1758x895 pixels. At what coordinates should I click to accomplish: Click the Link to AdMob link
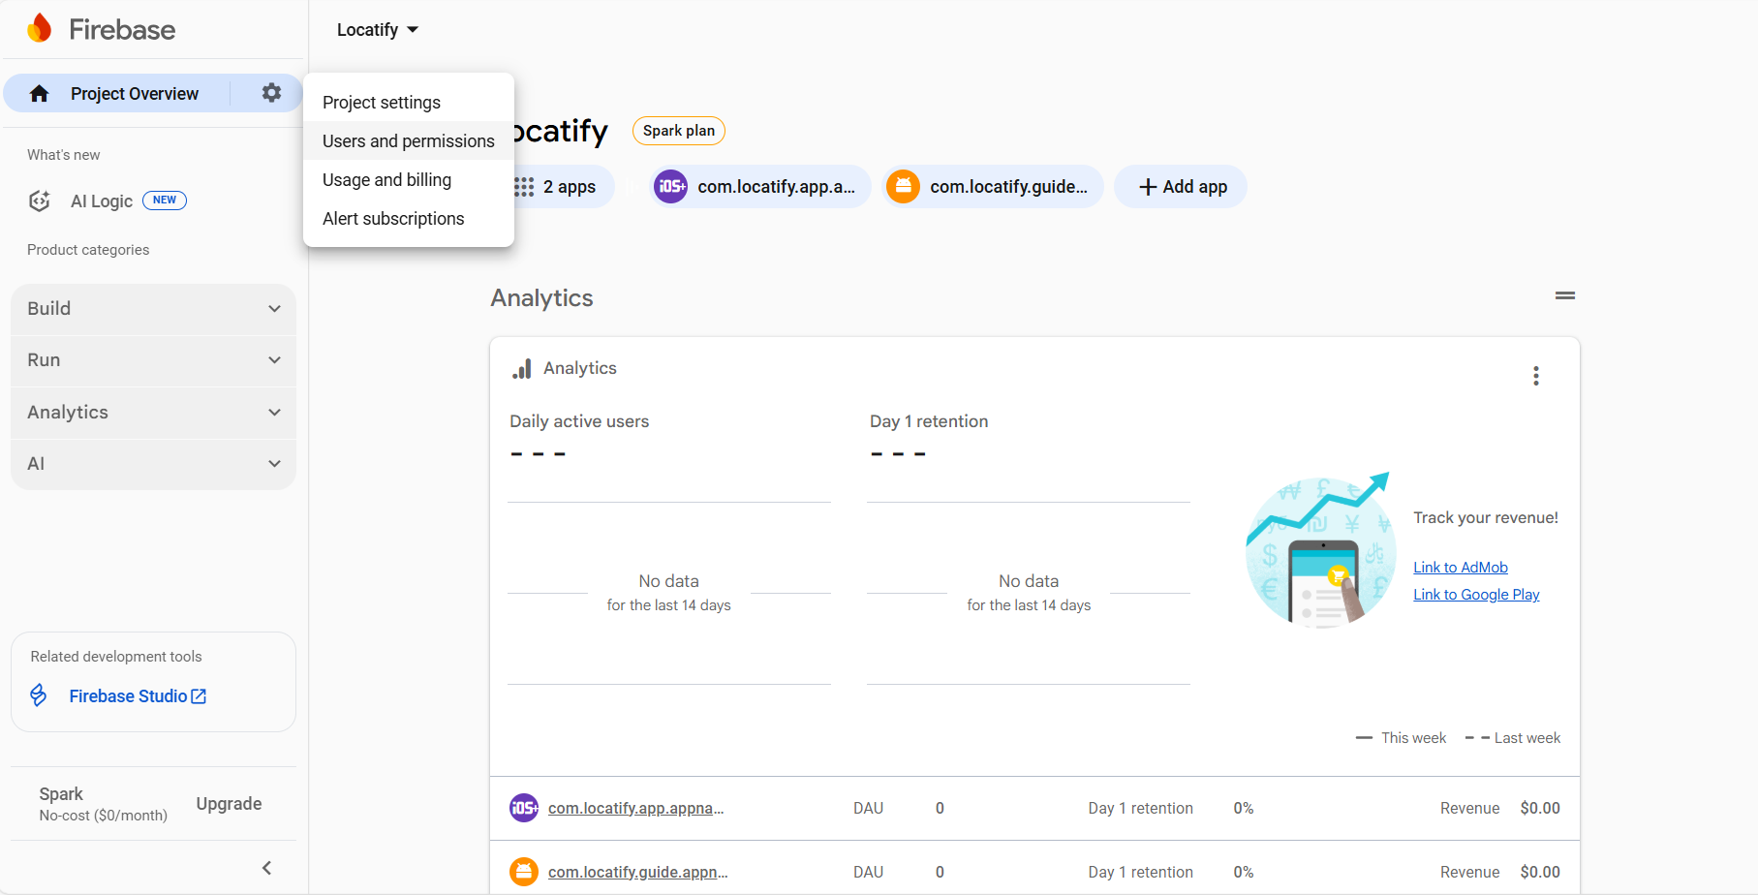click(x=1461, y=568)
